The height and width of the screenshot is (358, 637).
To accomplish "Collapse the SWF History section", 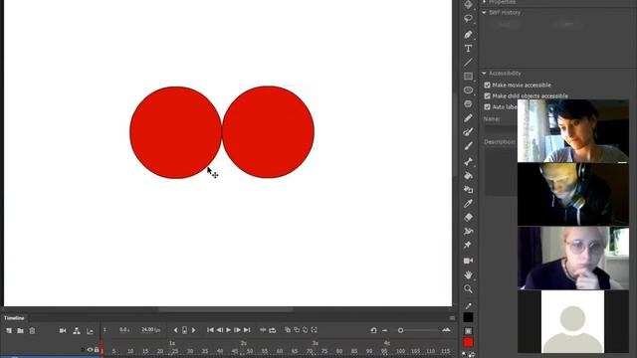I will coord(485,13).
